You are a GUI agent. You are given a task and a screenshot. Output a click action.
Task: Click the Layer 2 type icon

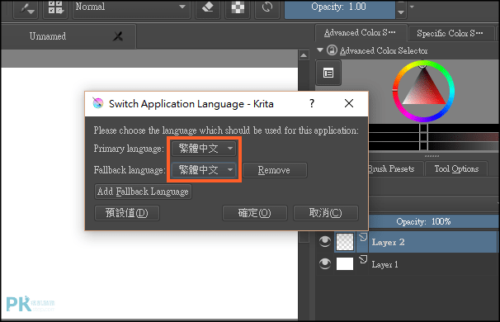[363, 238]
